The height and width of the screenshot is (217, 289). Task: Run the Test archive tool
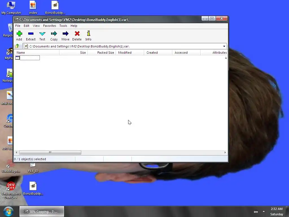pyautogui.click(x=42, y=36)
